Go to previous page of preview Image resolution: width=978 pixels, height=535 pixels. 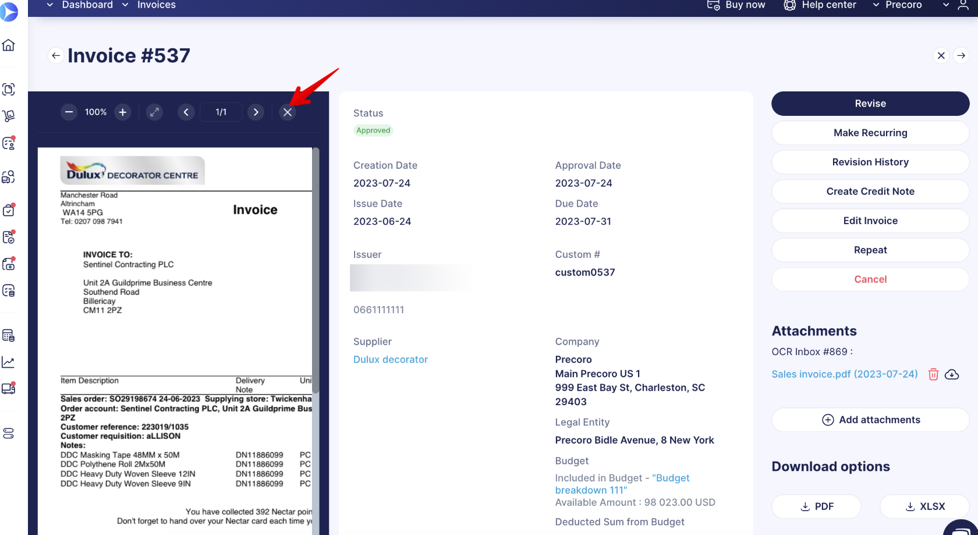186,112
